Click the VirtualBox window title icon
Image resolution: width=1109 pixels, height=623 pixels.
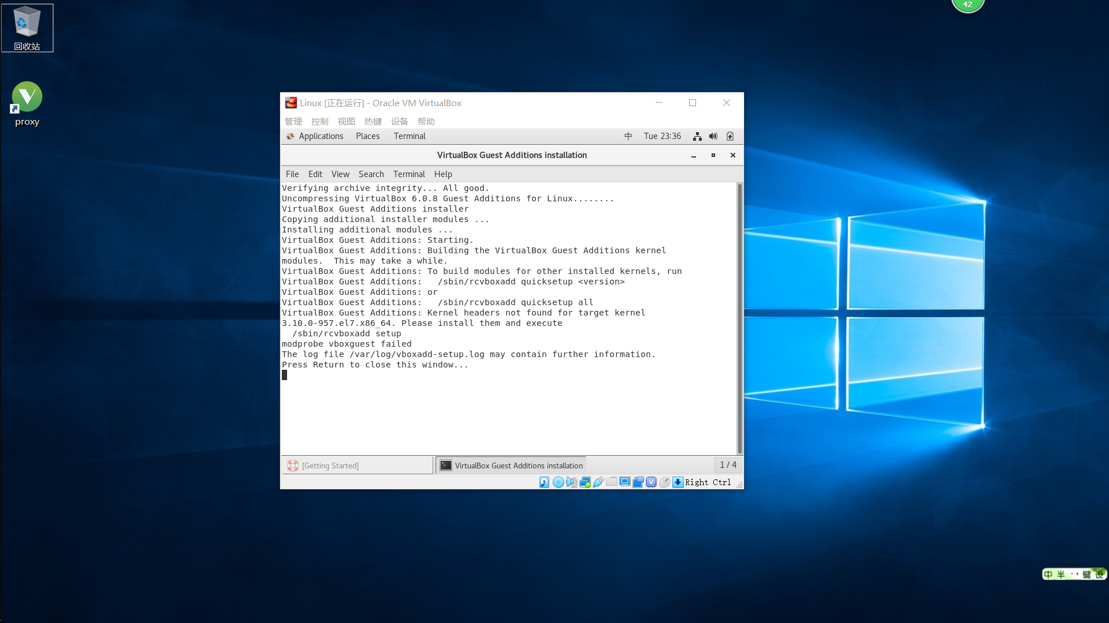tap(291, 103)
